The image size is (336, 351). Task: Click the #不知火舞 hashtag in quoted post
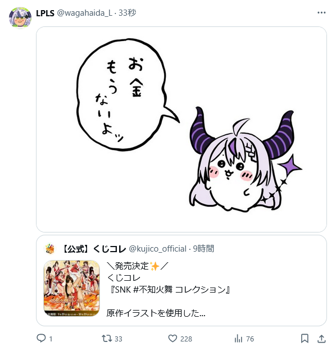tap(153, 289)
